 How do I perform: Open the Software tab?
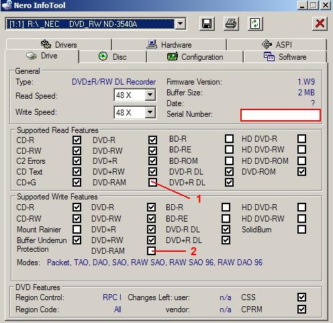point(285,57)
